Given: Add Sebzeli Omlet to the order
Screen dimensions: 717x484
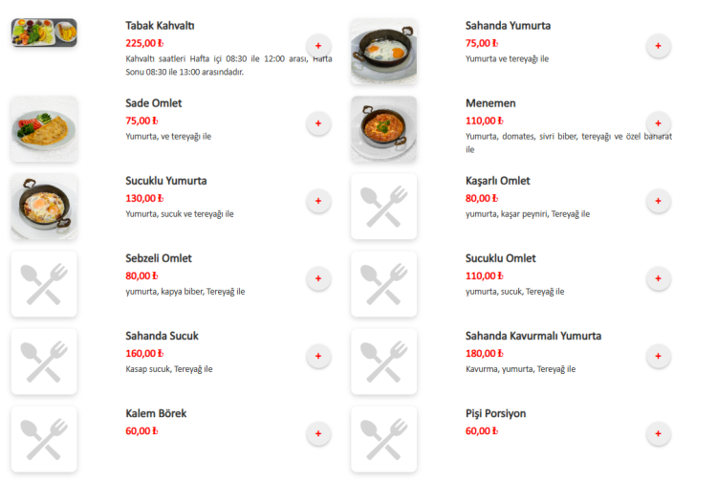Looking at the screenshot, I should point(318,278).
